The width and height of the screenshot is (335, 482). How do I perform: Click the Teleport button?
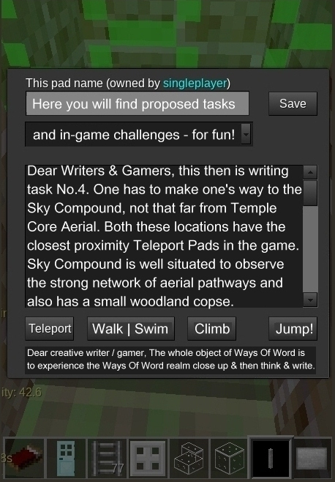(x=50, y=329)
